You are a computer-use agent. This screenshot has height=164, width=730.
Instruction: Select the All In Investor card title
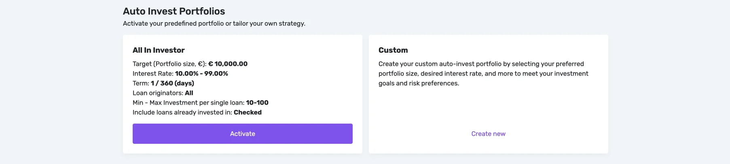pyautogui.click(x=159, y=50)
